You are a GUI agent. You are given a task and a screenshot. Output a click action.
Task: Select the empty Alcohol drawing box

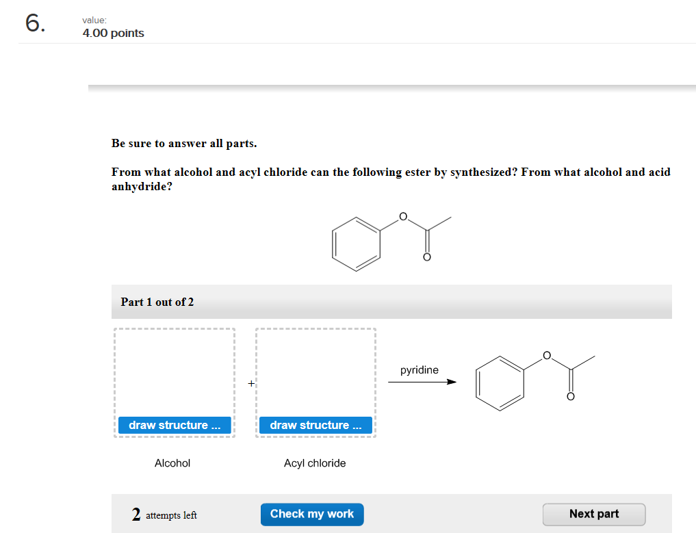pos(175,373)
